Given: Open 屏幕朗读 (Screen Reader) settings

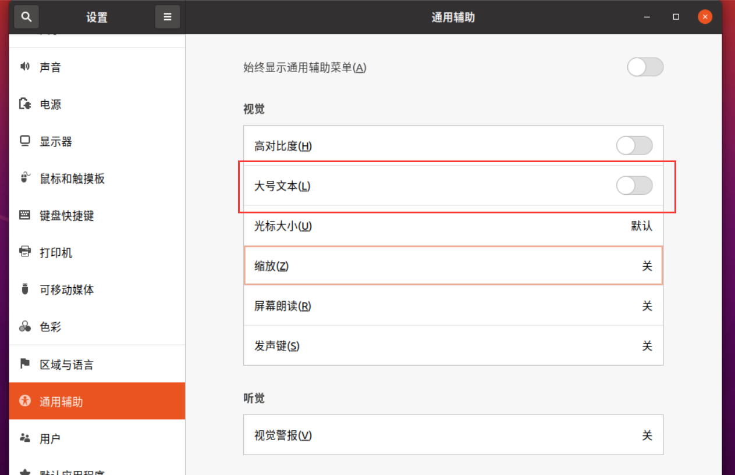Looking at the screenshot, I should [453, 306].
